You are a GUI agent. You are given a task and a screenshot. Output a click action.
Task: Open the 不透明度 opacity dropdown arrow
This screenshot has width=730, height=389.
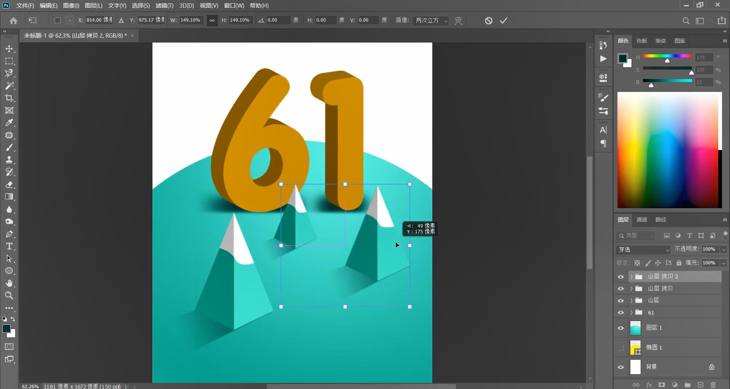pos(724,249)
